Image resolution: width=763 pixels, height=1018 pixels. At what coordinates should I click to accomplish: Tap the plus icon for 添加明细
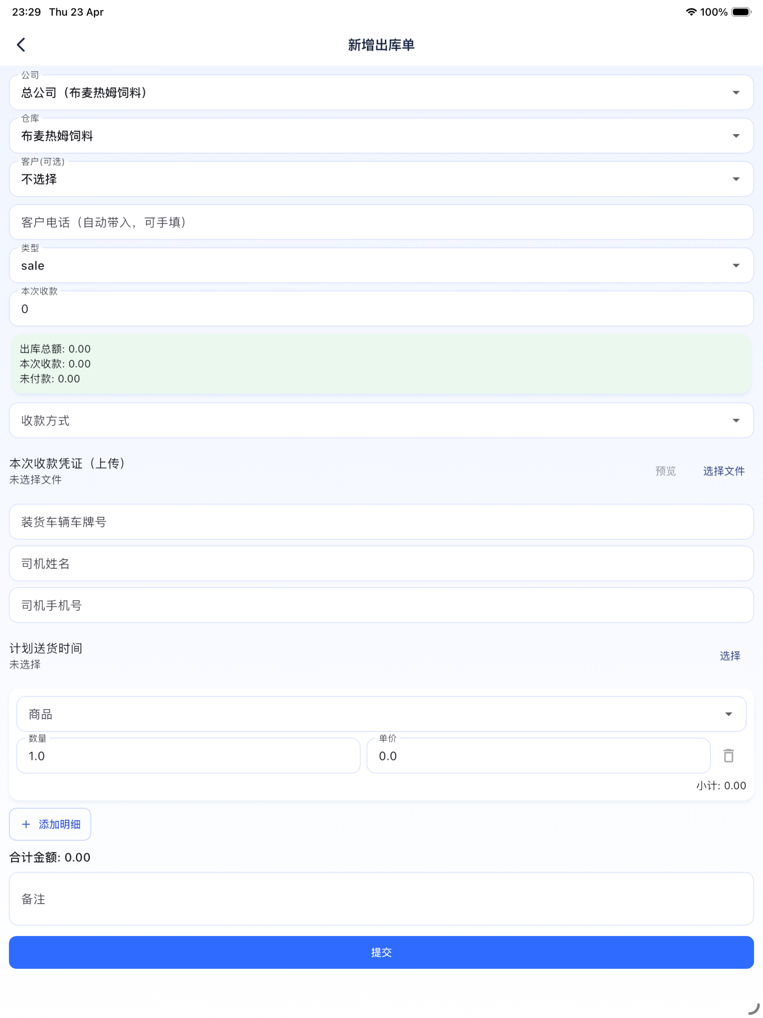pyautogui.click(x=26, y=824)
